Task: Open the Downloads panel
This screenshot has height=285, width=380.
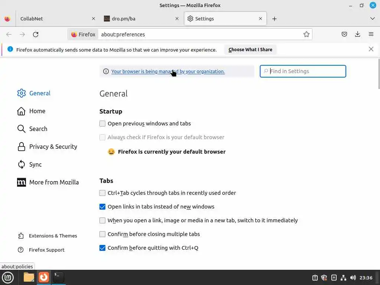Action: [x=357, y=34]
